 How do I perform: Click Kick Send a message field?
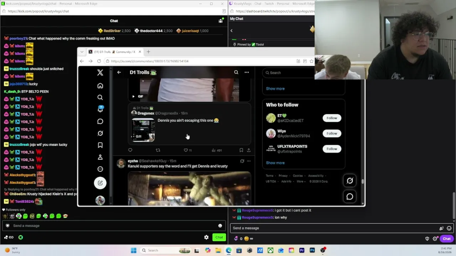click(x=113, y=226)
